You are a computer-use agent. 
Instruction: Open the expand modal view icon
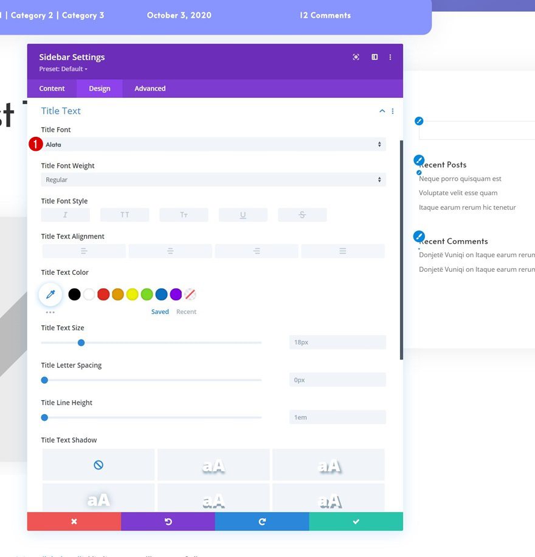356,57
